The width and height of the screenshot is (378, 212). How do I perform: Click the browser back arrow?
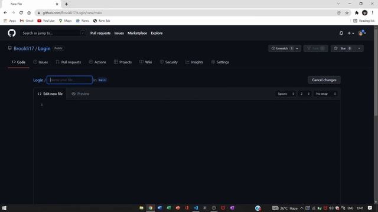pyautogui.click(x=5, y=13)
